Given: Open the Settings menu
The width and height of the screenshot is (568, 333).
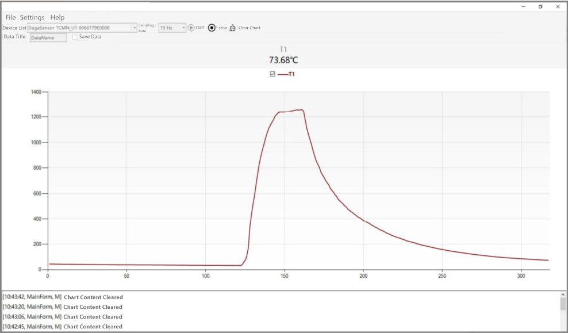Looking at the screenshot, I should 32,17.
